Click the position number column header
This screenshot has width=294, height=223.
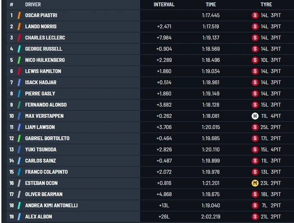coord(11,4)
